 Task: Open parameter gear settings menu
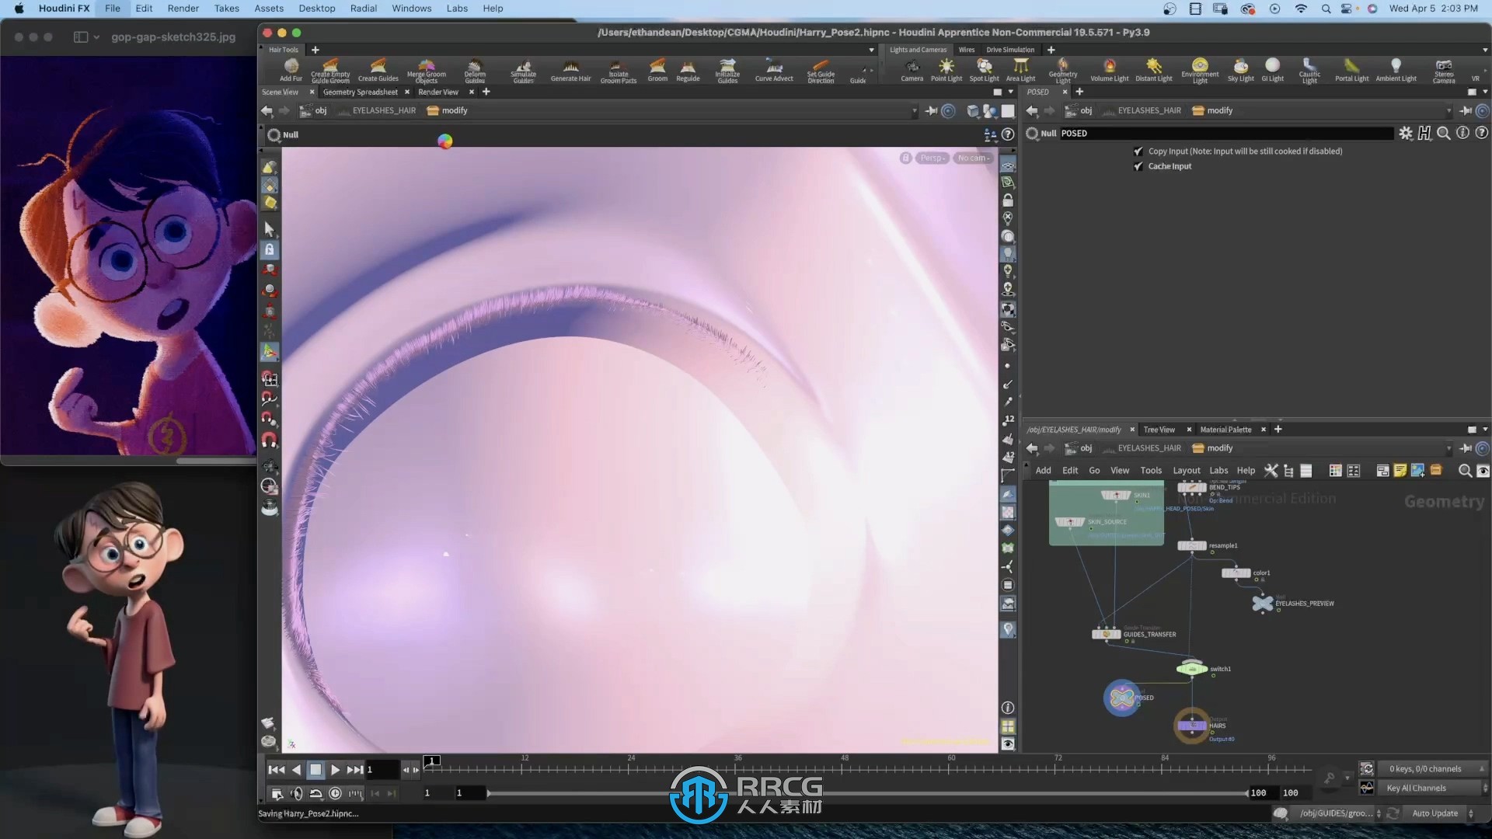pos(1405,134)
